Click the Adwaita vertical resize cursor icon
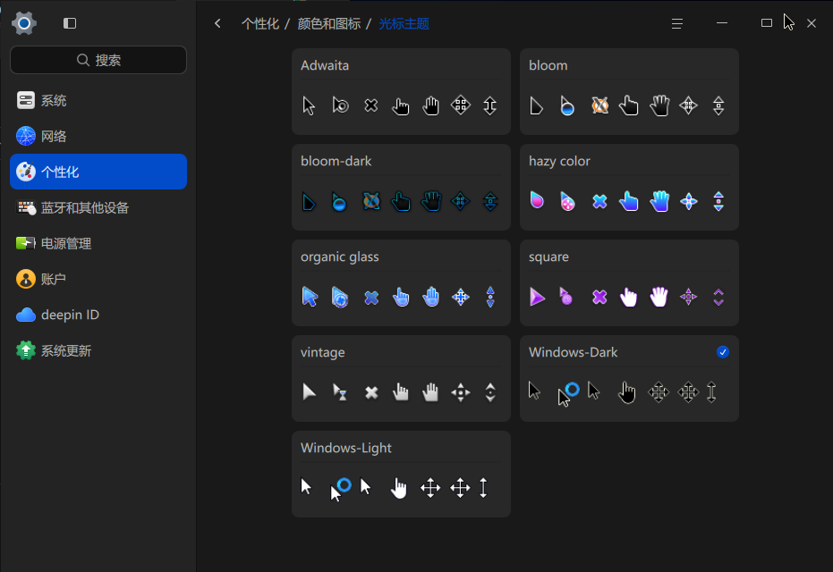This screenshot has height=572, width=833. tap(489, 105)
